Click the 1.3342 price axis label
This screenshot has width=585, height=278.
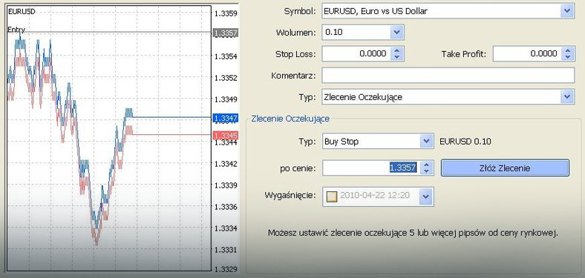tap(226, 164)
